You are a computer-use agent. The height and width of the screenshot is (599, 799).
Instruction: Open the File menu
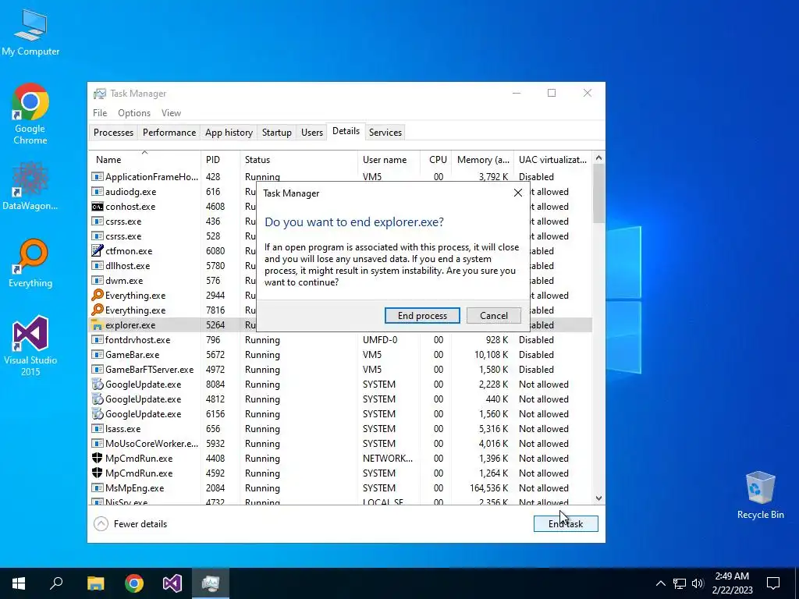(x=100, y=113)
